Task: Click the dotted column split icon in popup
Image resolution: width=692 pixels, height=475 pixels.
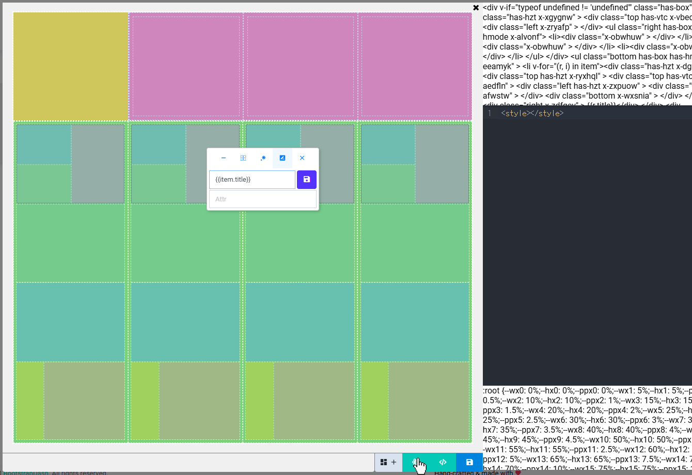Action: pyautogui.click(x=243, y=158)
